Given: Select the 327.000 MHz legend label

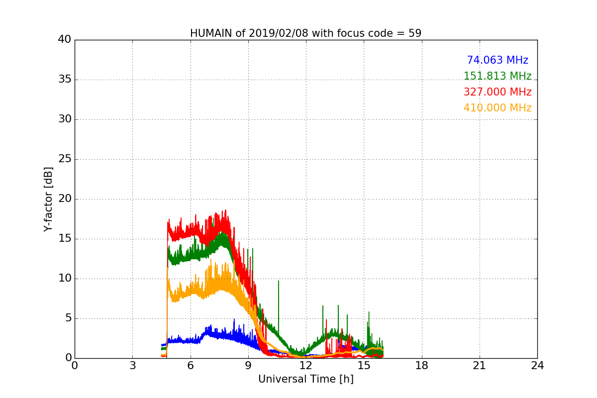Looking at the screenshot, I should point(497,92).
